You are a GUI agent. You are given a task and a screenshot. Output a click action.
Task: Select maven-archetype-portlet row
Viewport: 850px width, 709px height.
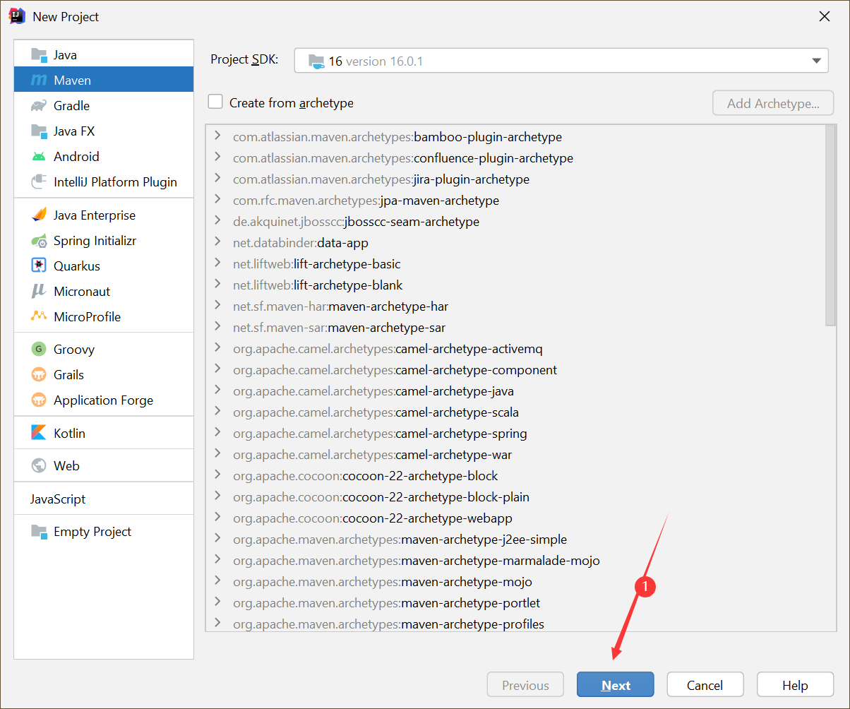click(x=515, y=603)
